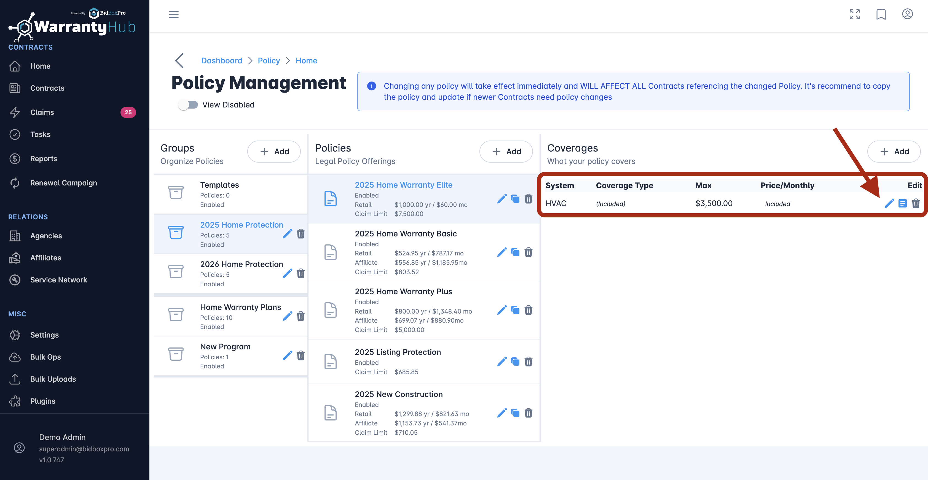
Task: Select the Home Warranty Plans group
Action: 240,307
